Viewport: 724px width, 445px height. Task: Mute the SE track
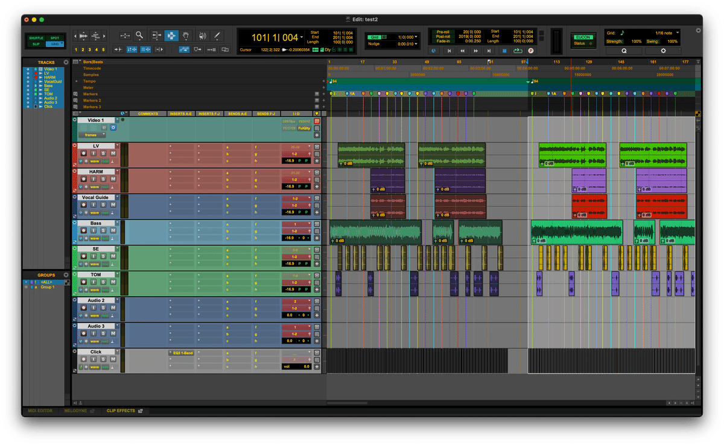(x=113, y=257)
